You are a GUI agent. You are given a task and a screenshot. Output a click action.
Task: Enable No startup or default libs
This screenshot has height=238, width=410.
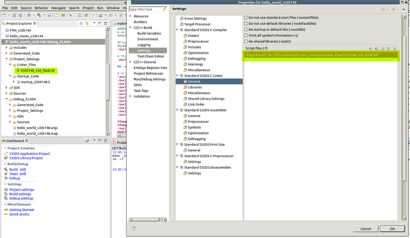click(x=246, y=29)
